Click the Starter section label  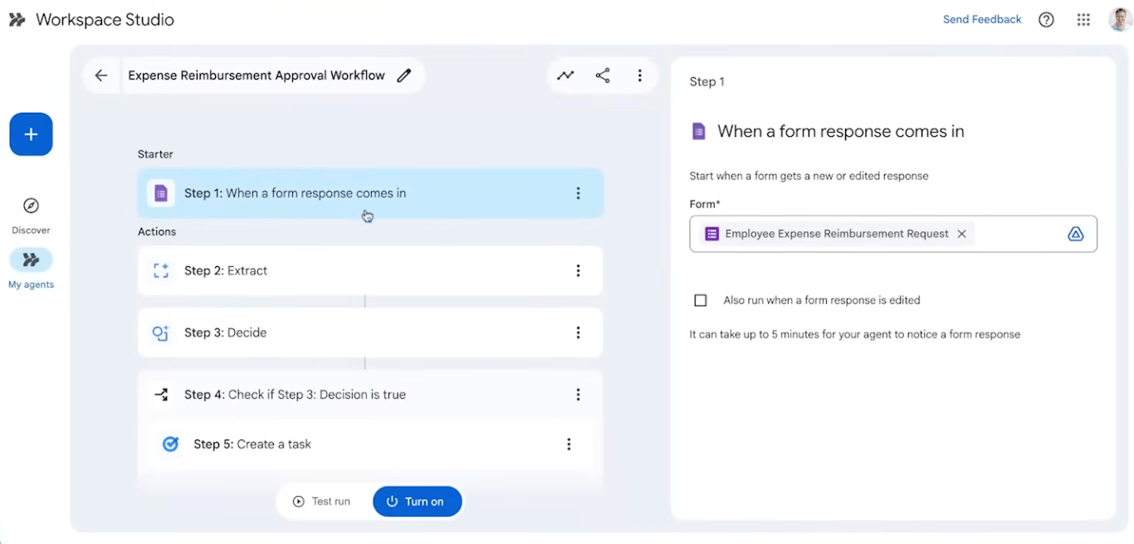155,154
